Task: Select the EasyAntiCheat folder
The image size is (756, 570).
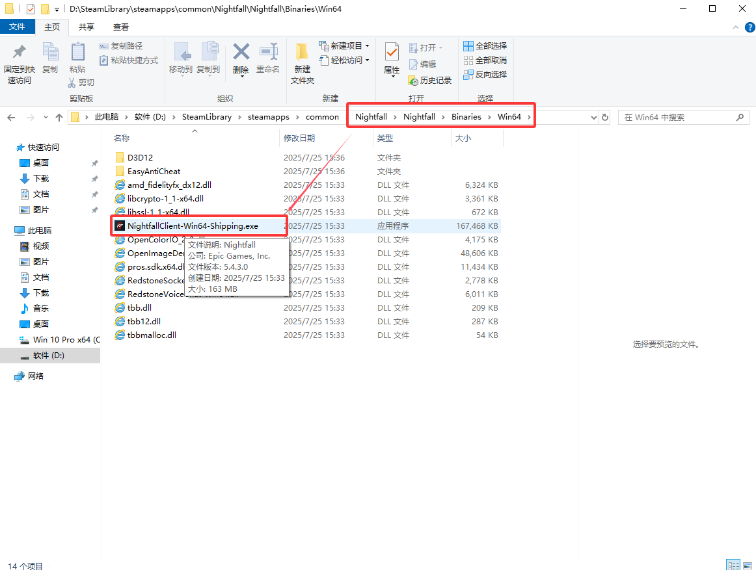Action: pyautogui.click(x=154, y=172)
